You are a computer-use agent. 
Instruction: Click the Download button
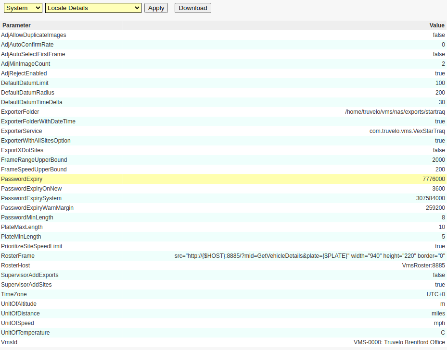click(192, 8)
